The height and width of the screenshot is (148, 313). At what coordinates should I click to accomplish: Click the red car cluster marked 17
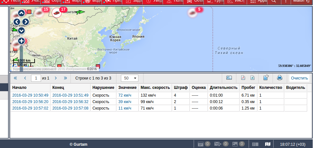coord(57,13)
